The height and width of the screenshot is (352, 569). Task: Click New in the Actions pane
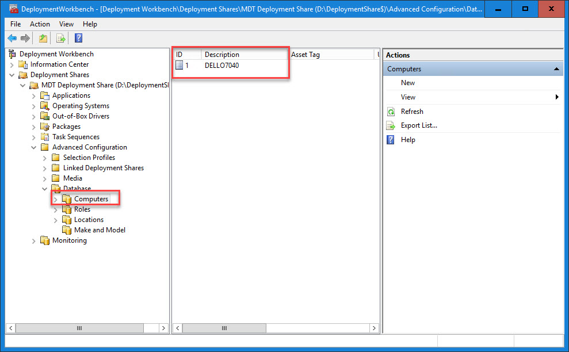point(408,83)
